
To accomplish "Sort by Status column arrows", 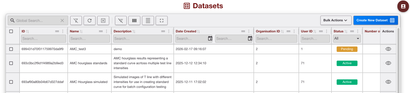I will [346, 31].
